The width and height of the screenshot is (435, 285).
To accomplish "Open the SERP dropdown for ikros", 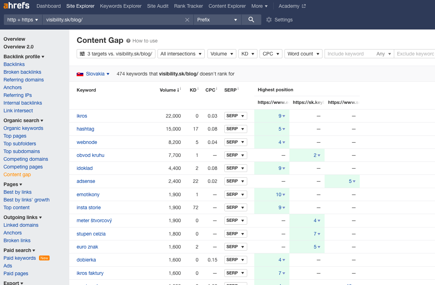I will [236, 116].
